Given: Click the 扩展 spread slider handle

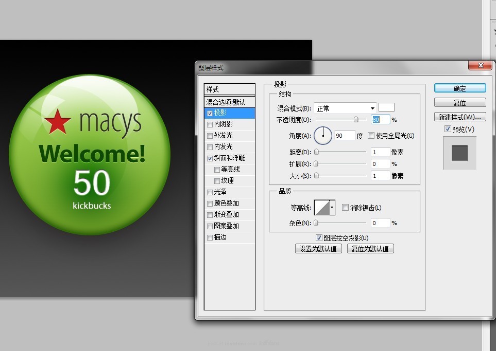Looking at the screenshot, I should (x=316, y=164).
